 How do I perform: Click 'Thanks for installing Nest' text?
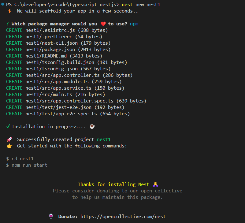click(x=113, y=184)
